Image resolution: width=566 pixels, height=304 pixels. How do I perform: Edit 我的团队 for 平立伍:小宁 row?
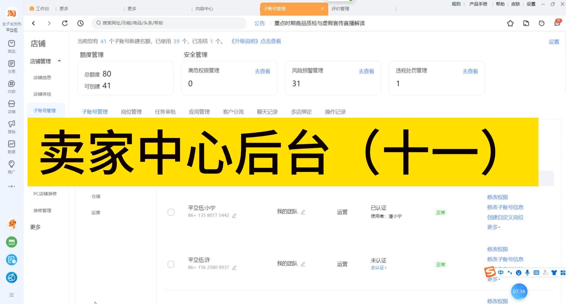coord(303,212)
